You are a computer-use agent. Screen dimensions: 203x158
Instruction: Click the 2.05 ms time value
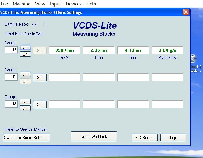(99, 50)
